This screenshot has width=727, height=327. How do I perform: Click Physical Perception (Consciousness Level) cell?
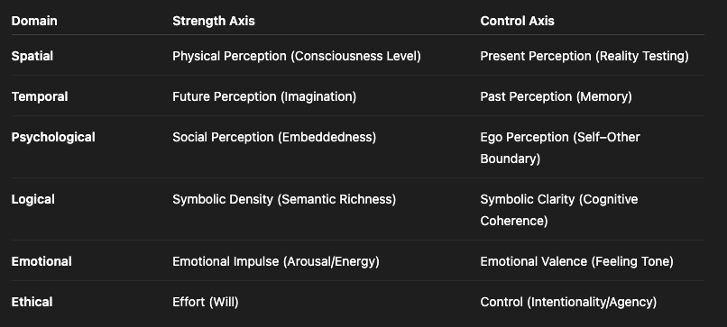point(297,56)
